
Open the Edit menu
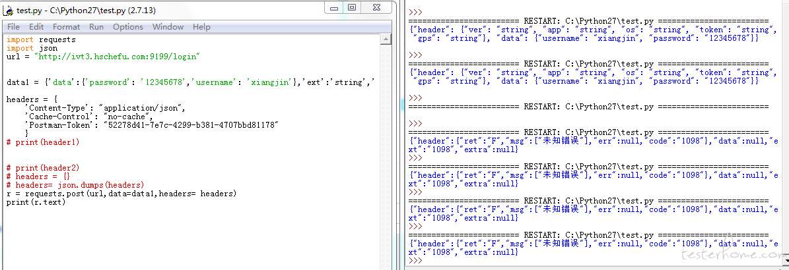(36, 26)
